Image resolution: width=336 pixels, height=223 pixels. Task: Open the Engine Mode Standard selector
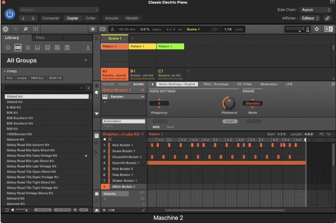[x=253, y=103]
